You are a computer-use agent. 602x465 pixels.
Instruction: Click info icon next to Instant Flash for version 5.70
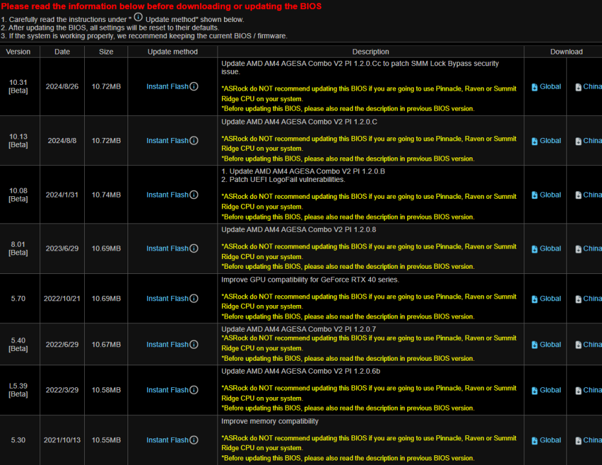click(194, 299)
